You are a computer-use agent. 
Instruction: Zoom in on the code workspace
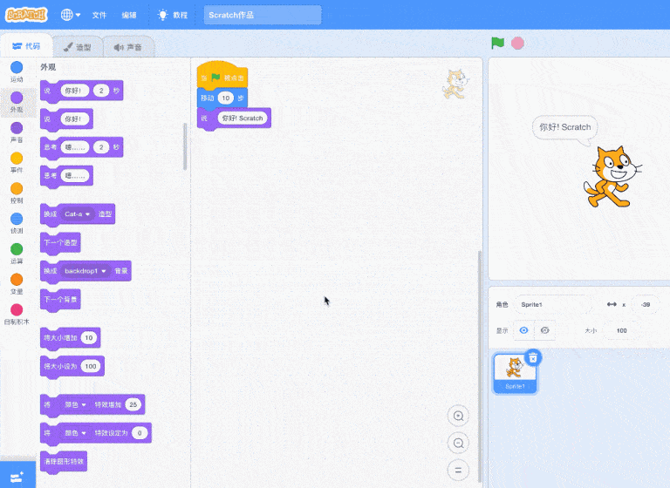click(458, 415)
